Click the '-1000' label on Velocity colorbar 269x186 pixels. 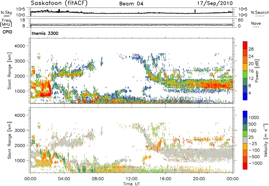(255, 163)
